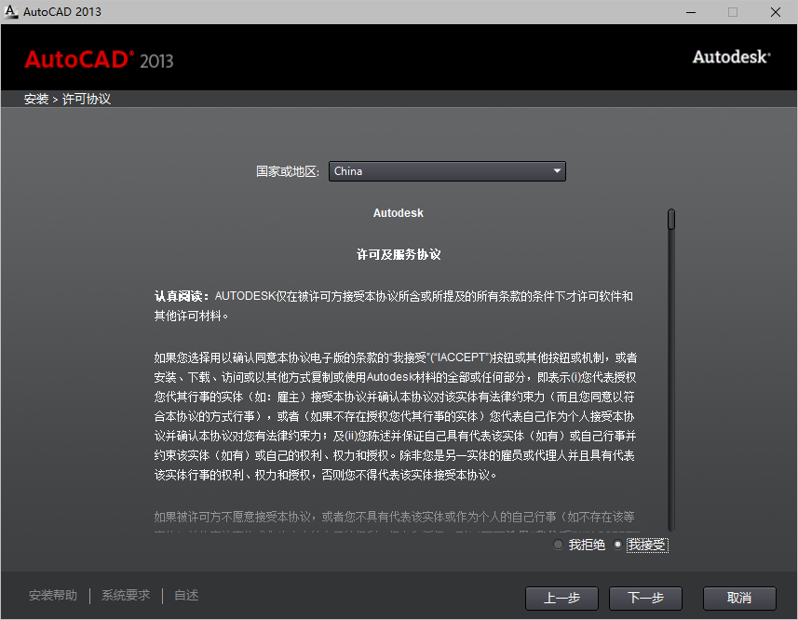The height and width of the screenshot is (620, 798).
Task: Toggle the acceptance choice to 我拒绝
Action: pos(557,545)
